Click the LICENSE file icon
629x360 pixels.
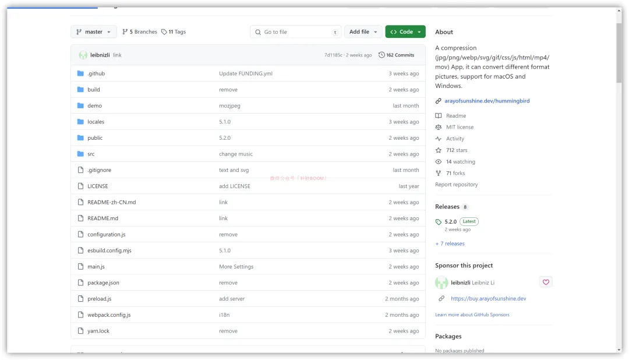(80, 186)
